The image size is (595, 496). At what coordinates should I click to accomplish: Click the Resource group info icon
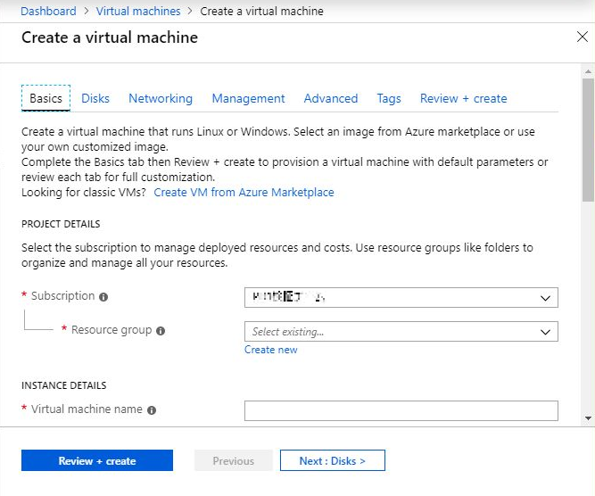[161, 331]
